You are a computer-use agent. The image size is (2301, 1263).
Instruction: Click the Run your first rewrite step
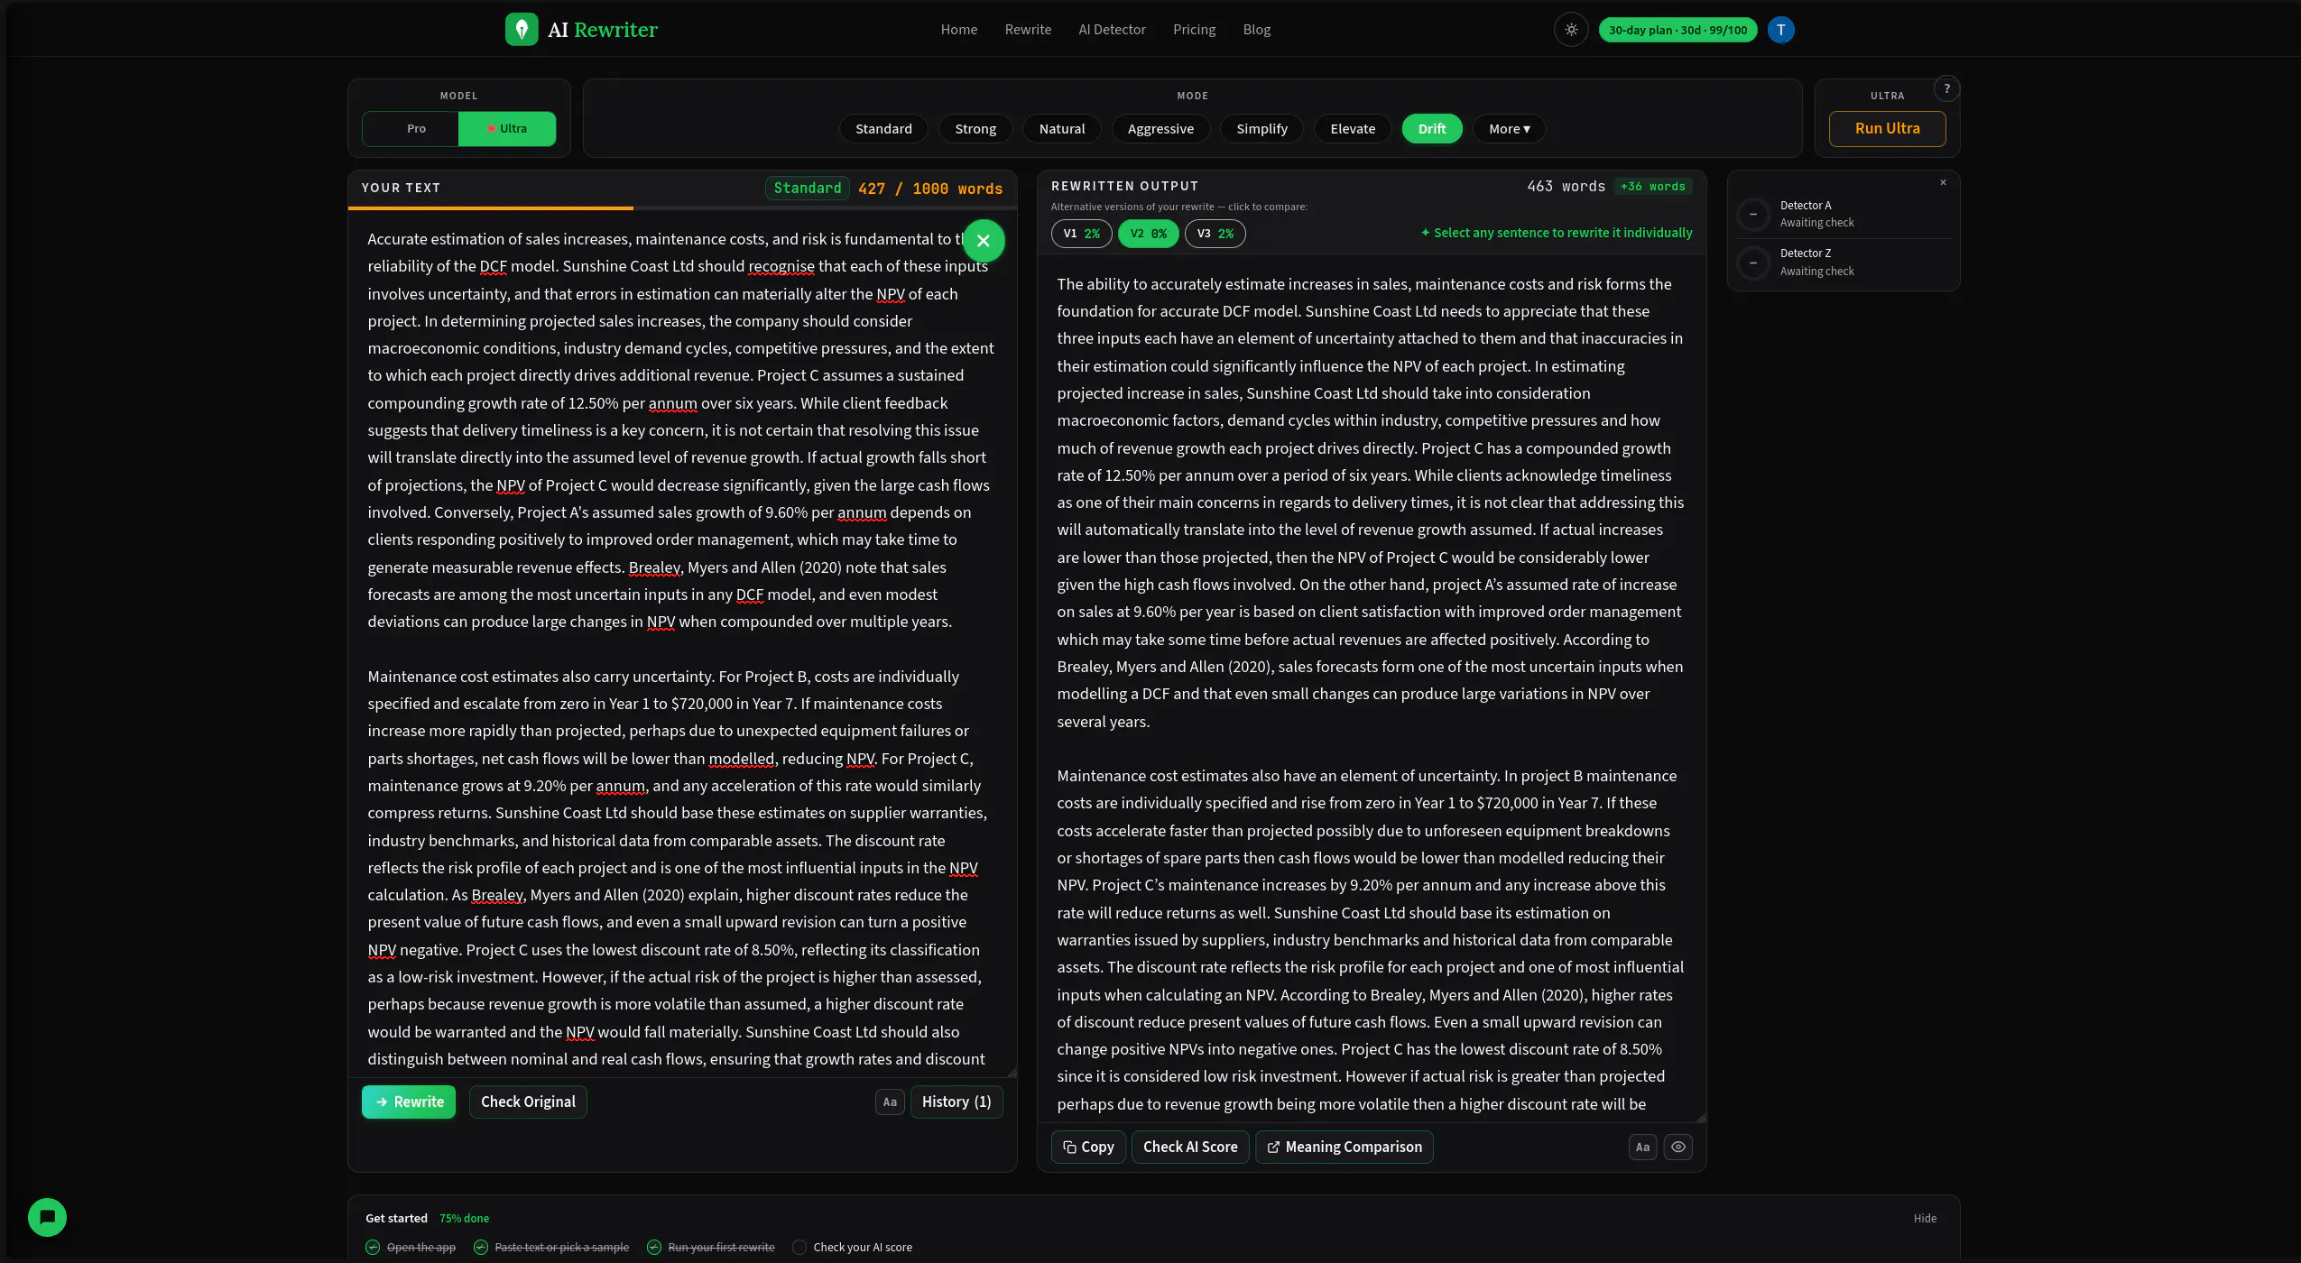(711, 1247)
